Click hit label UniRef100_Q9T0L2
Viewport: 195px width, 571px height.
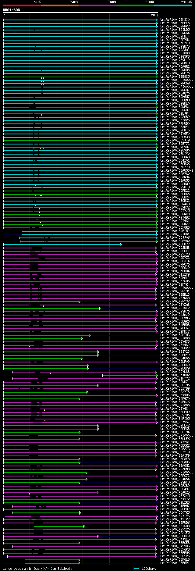[x=175, y=308]
